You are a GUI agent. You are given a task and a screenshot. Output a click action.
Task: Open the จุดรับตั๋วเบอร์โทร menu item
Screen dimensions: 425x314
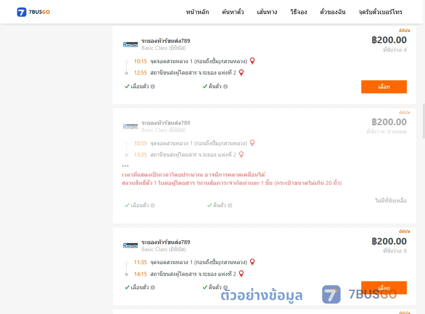pyautogui.click(x=380, y=12)
